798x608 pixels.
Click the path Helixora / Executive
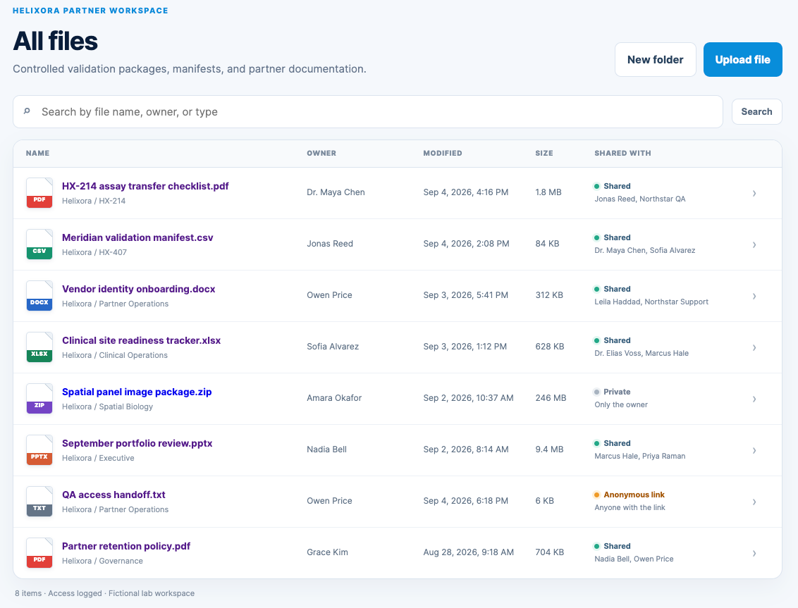98,458
